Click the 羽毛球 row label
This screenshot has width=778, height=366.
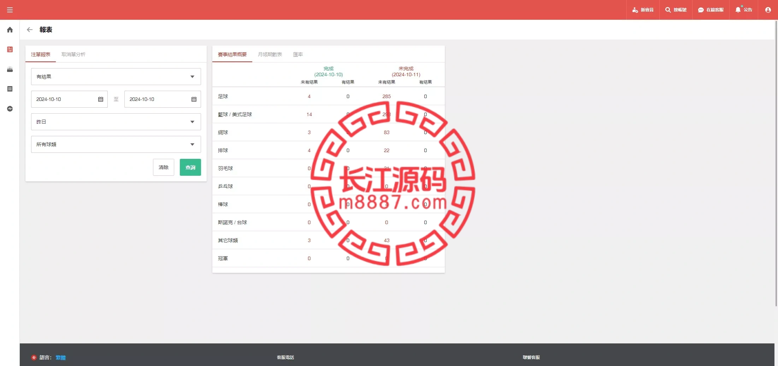point(225,168)
